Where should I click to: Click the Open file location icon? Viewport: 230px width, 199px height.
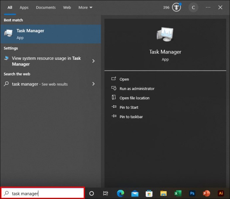[x=114, y=97]
